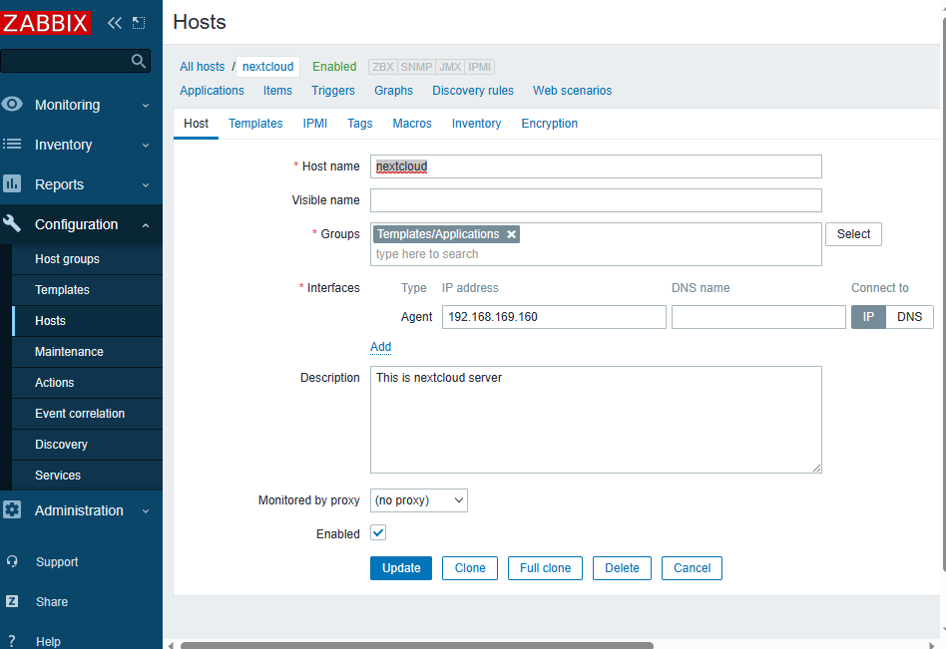Click the Inventory list icon
The height and width of the screenshot is (649, 946).
click(x=12, y=144)
